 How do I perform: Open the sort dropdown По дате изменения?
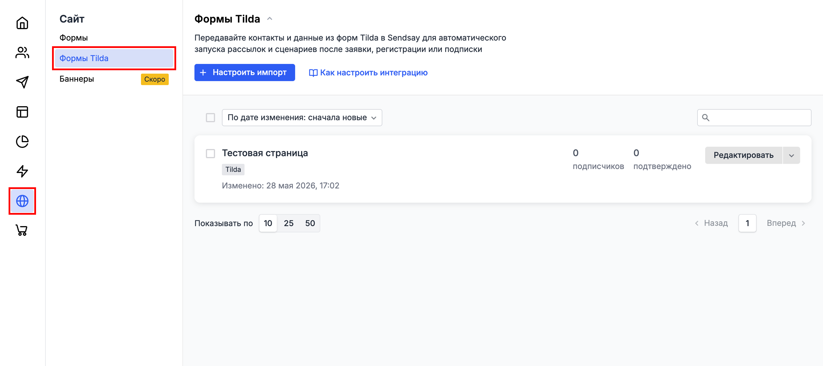[x=302, y=118]
